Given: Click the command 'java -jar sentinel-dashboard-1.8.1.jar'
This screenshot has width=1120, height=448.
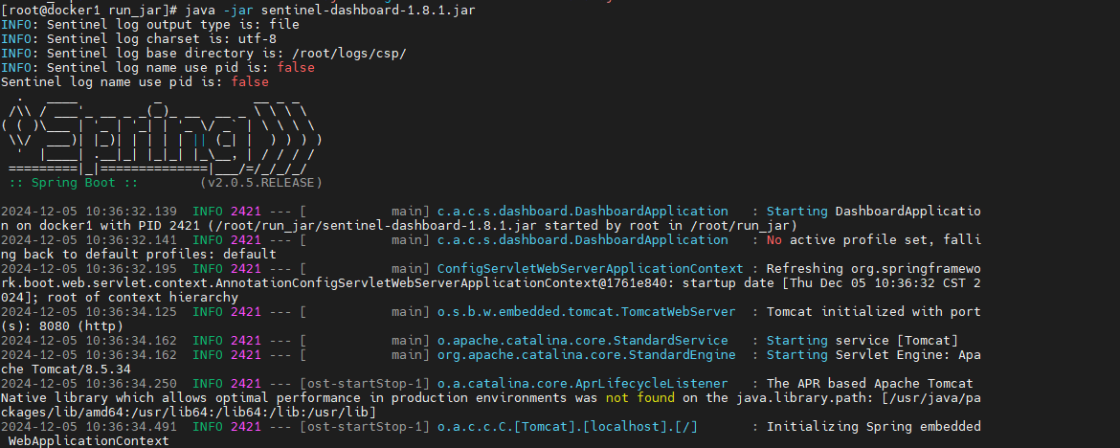Looking at the screenshot, I should (x=329, y=10).
